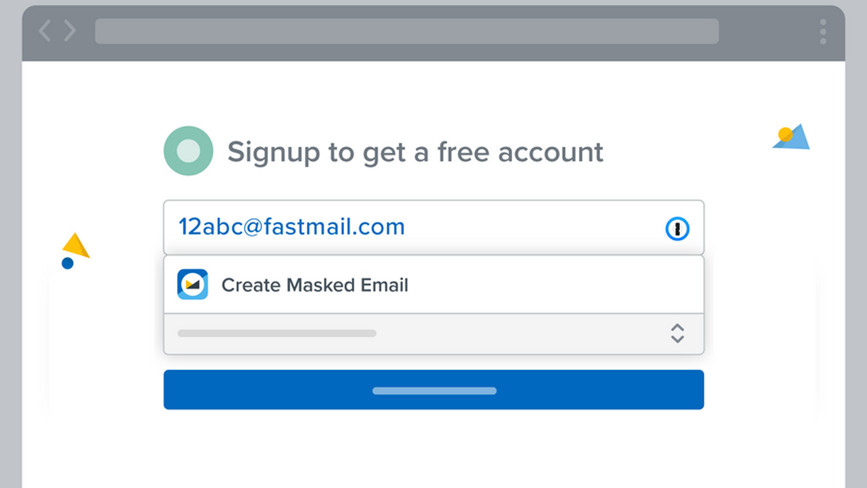
Task: Click the small blue dot on left
Action: pyautogui.click(x=67, y=263)
